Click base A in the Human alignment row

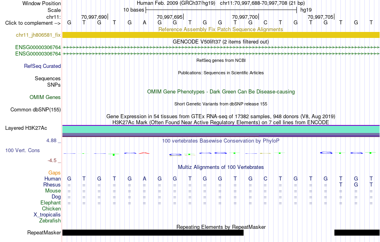point(144,179)
